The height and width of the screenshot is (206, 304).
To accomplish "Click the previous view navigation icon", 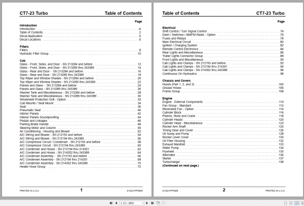I will (x=158, y=203).
